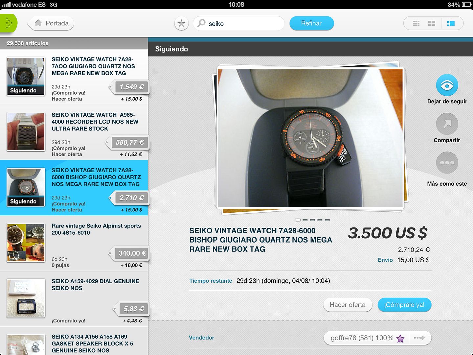Tap thumbnail of Alpinist watches
The width and height of the screenshot is (473, 355).
26,243
